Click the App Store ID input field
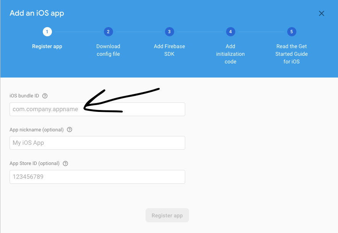This screenshot has width=338, height=233. [97, 177]
